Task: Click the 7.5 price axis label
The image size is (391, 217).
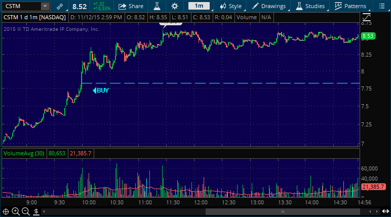Action: coord(365,106)
